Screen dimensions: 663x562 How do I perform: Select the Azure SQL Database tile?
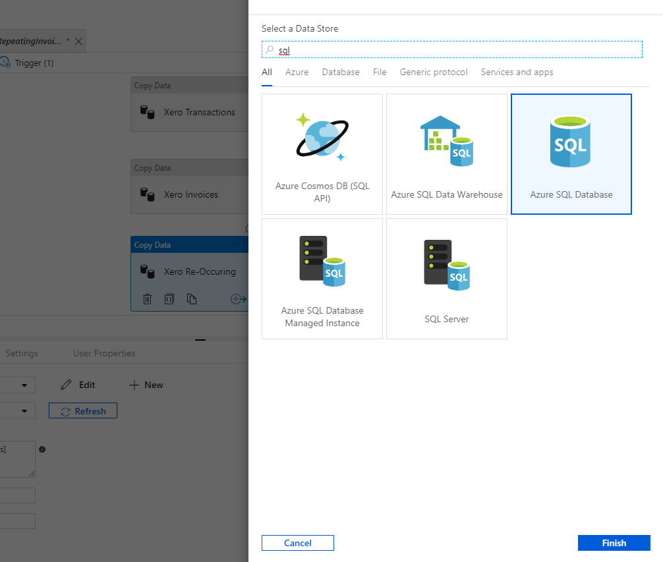571,154
